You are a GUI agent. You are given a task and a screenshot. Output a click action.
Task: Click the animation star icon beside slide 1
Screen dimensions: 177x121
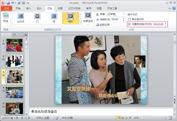3,44
